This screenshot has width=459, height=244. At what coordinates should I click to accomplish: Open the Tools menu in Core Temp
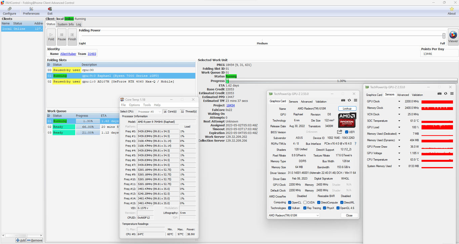[x=147, y=105]
